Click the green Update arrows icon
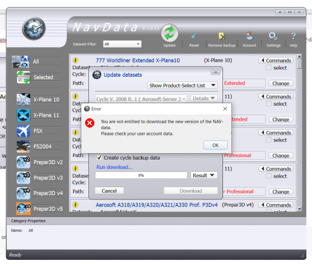This screenshot has height=264, width=312. tap(169, 33)
